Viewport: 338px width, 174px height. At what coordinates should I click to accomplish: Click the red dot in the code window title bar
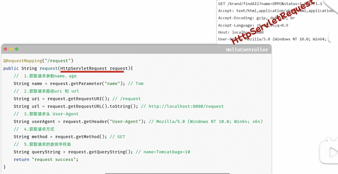[5, 49]
